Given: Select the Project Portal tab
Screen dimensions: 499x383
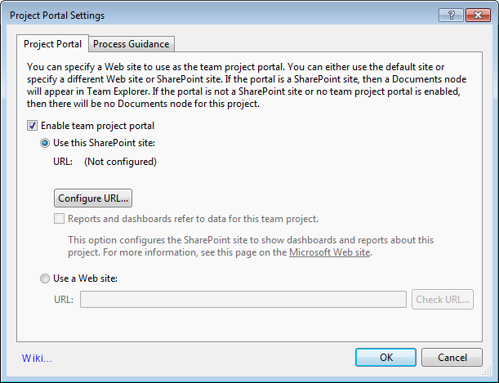Looking at the screenshot, I should (x=53, y=44).
